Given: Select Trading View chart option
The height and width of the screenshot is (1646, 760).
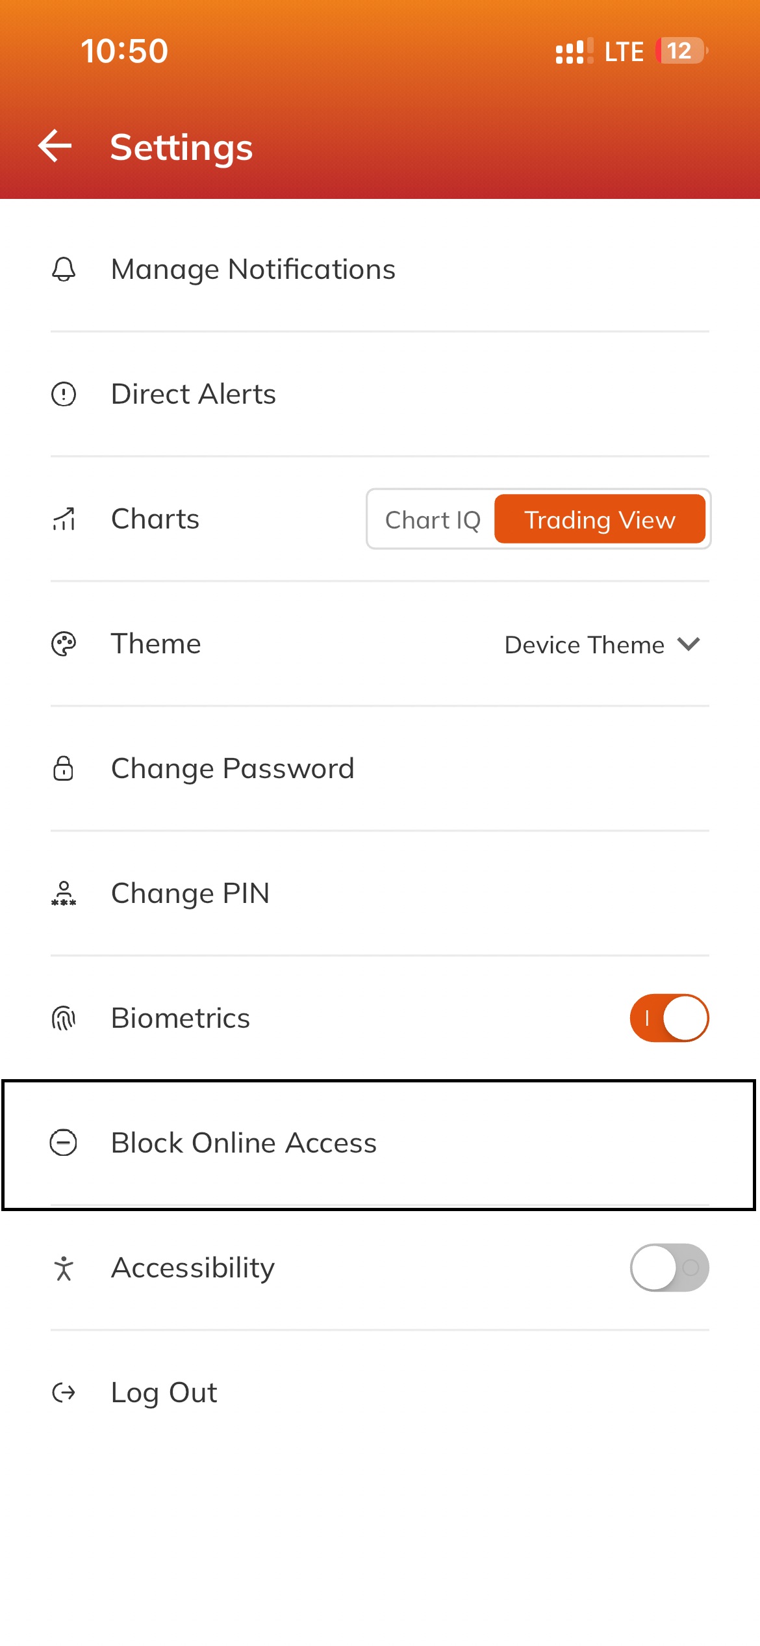Looking at the screenshot, I should [x=600, y=519].
